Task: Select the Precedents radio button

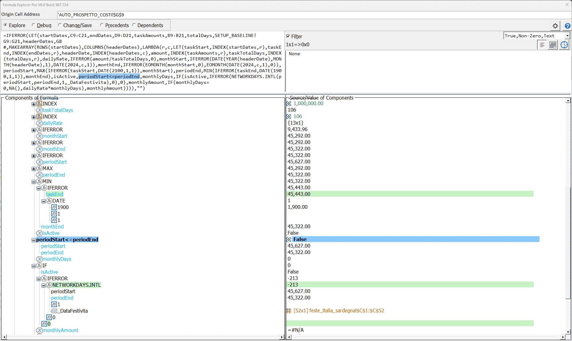Action: click(x=102, y=25)
